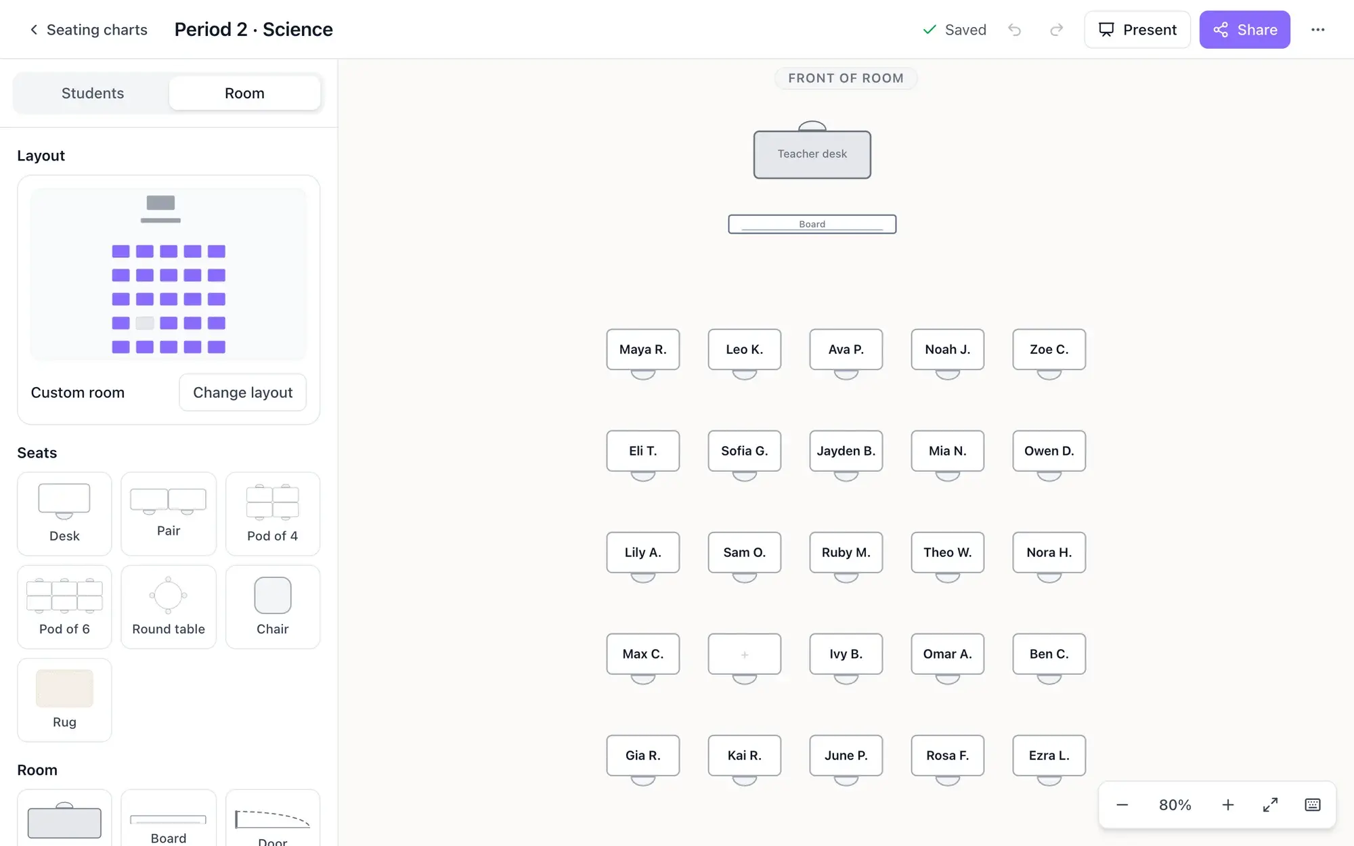The width and height of the screenshot is (1354, 846).
Task: Expand canvas to fullscreen
Action: 1270,805
